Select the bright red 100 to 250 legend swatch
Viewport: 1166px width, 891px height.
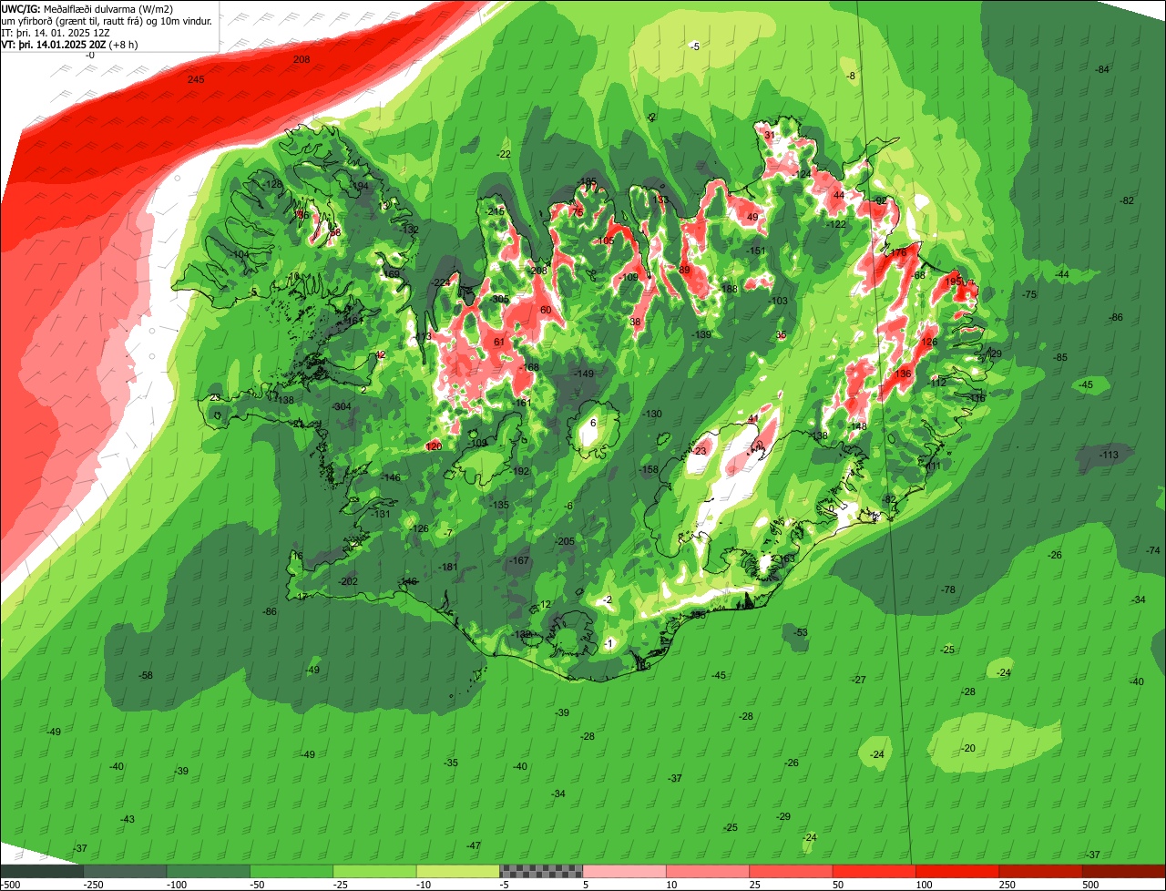[x=957, y=871]
